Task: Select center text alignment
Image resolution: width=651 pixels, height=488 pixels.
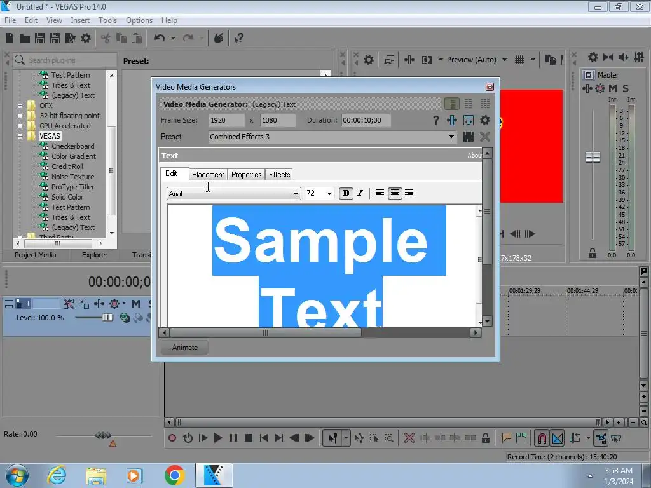Action: [395, 193]
